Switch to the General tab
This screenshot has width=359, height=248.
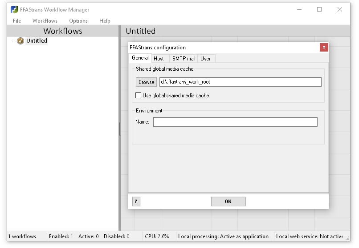(x=140, y=58)
